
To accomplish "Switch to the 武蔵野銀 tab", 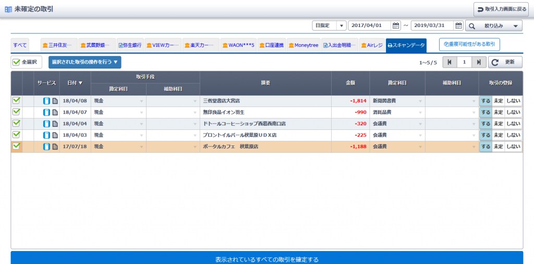I will point(96,45).
